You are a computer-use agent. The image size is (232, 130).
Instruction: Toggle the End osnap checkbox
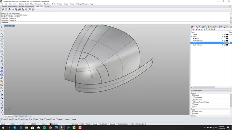coord(2,120)
